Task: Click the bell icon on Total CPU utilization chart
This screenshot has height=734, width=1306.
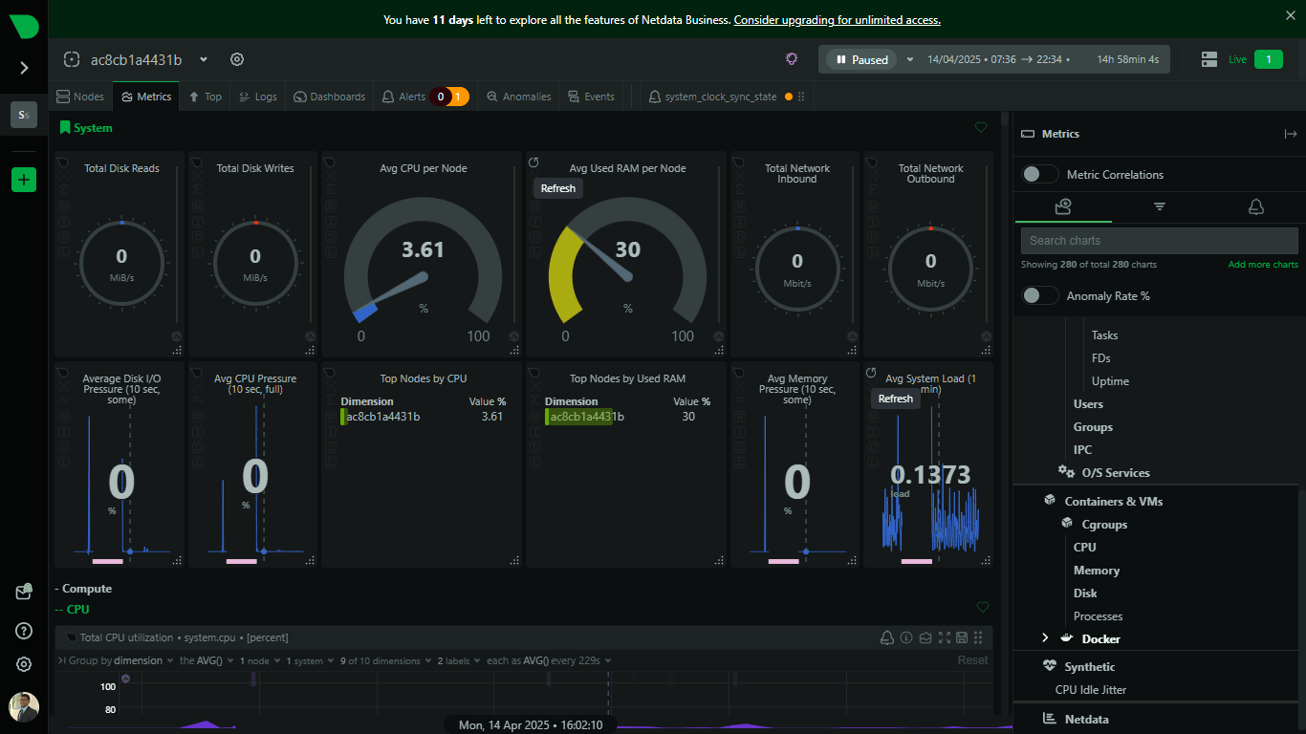Action: [x=887, y=637]
